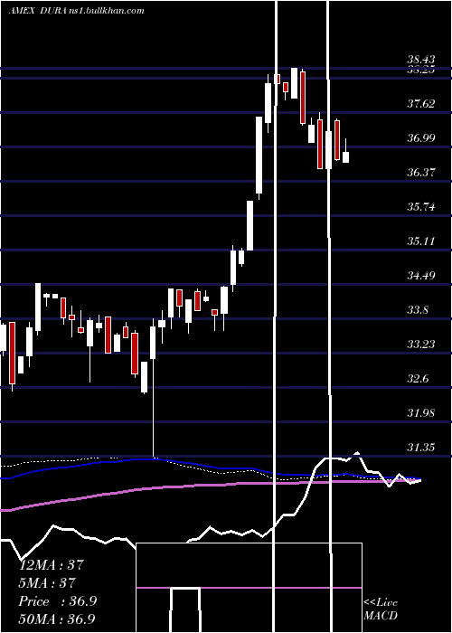Click the 33.23 price axis label

(420, 344)
